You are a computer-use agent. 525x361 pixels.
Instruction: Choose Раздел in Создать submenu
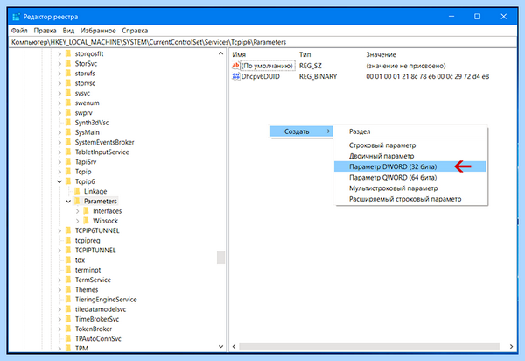(x=410, y=131)
